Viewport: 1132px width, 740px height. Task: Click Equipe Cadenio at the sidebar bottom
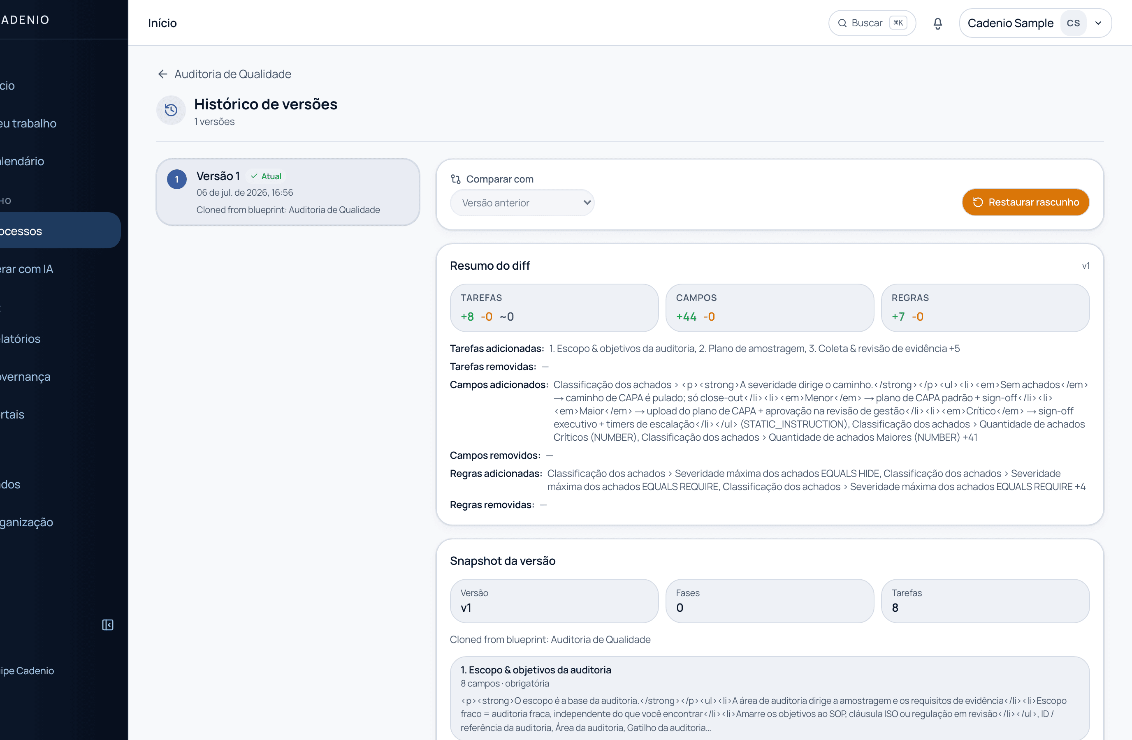(x=27, y=671)
